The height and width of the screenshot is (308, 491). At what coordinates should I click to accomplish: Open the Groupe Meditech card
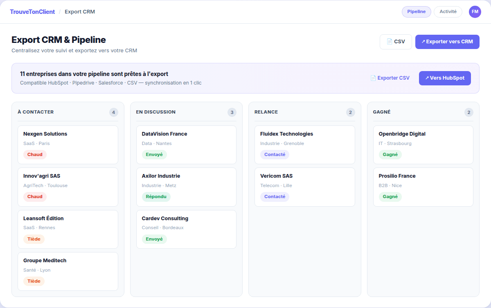tap(68, 271)
